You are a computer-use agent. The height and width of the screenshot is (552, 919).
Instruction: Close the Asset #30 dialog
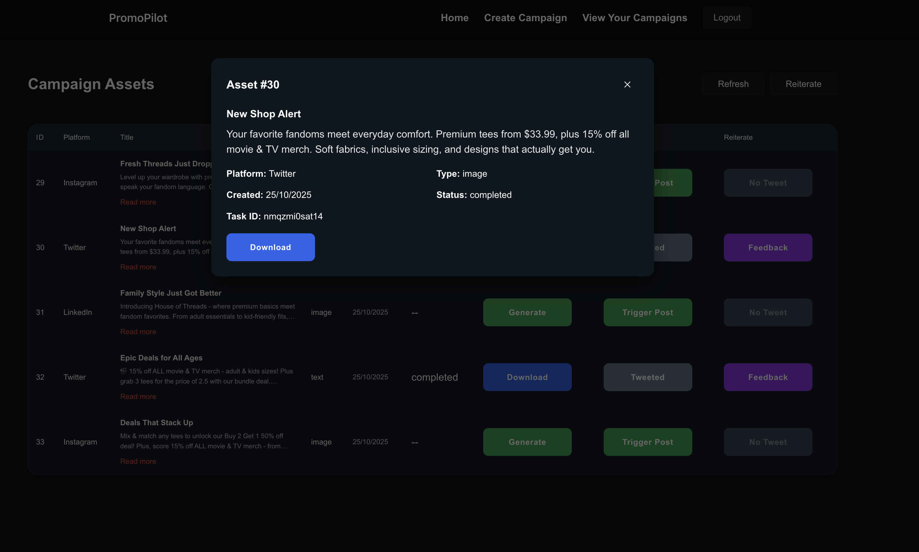(627, 85)
